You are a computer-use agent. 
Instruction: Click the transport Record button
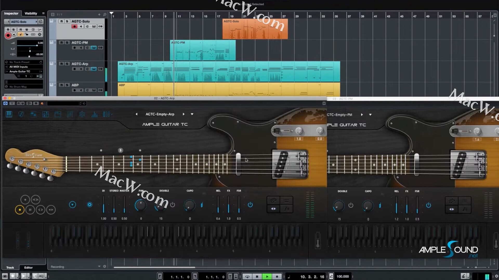277,276
